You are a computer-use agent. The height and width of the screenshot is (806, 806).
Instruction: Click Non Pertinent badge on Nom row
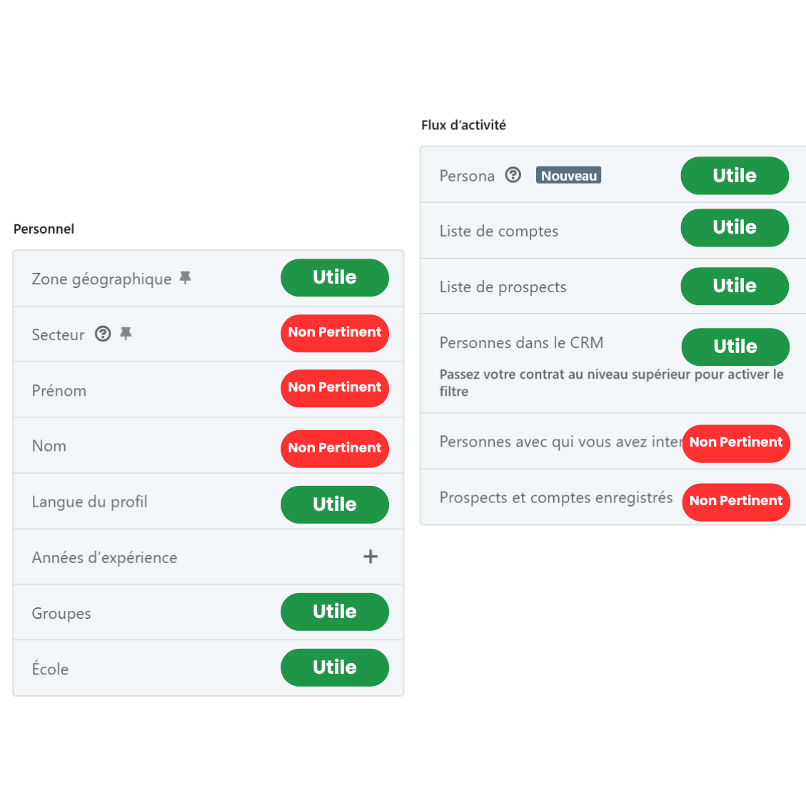coord(334,448)
